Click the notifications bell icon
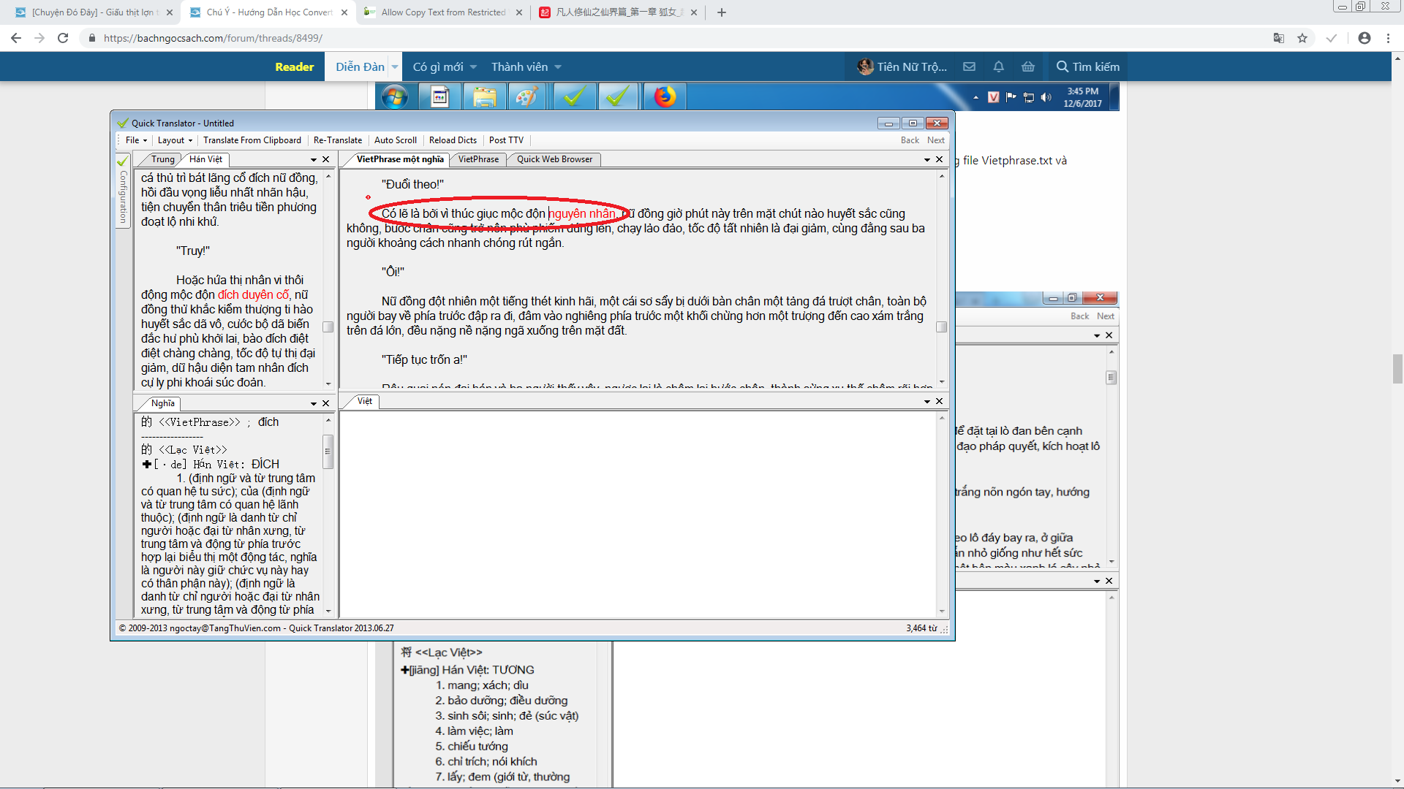Image resolution: width=1404 pixels, height=789 pixels. [x=998, y=66]
